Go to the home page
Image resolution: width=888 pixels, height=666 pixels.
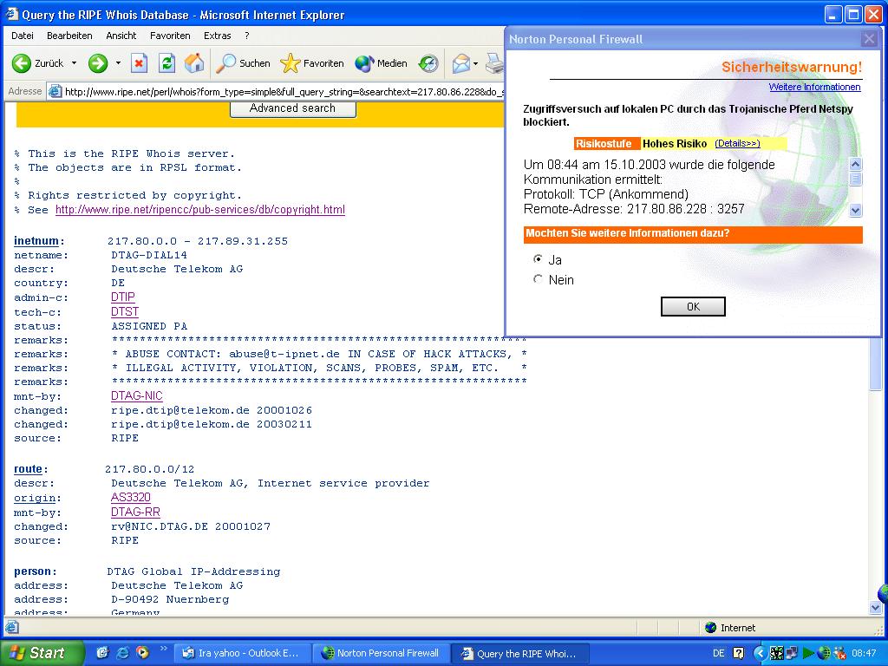194,63
